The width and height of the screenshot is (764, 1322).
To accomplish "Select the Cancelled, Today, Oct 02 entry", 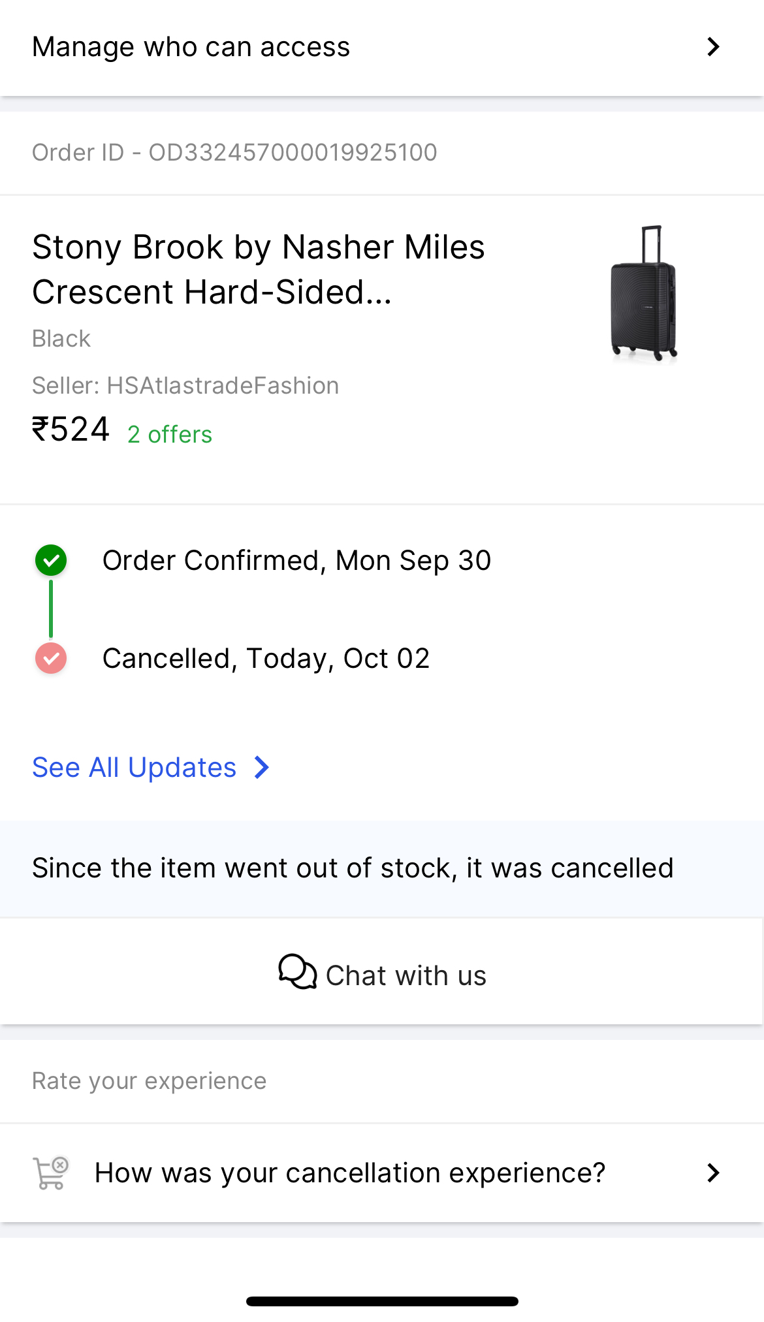I will (x=266, y=658).
